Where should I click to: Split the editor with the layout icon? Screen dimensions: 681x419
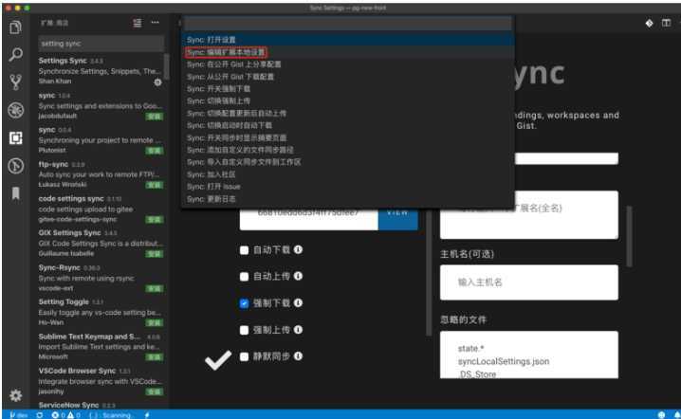(x=666, y=23)
